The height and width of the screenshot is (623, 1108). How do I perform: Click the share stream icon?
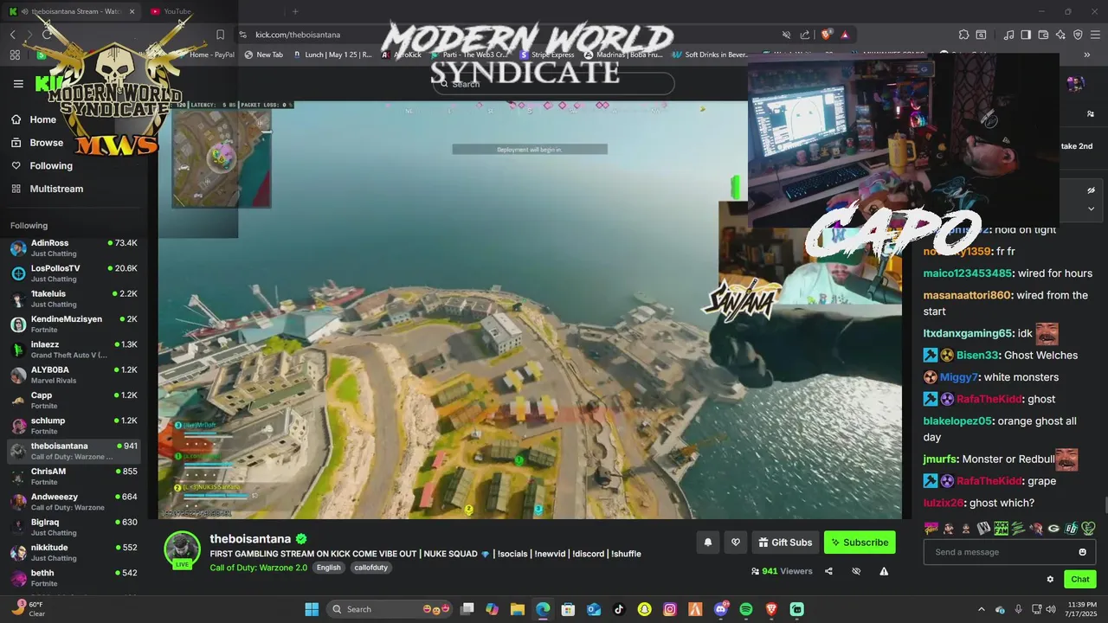coord(828,571)
